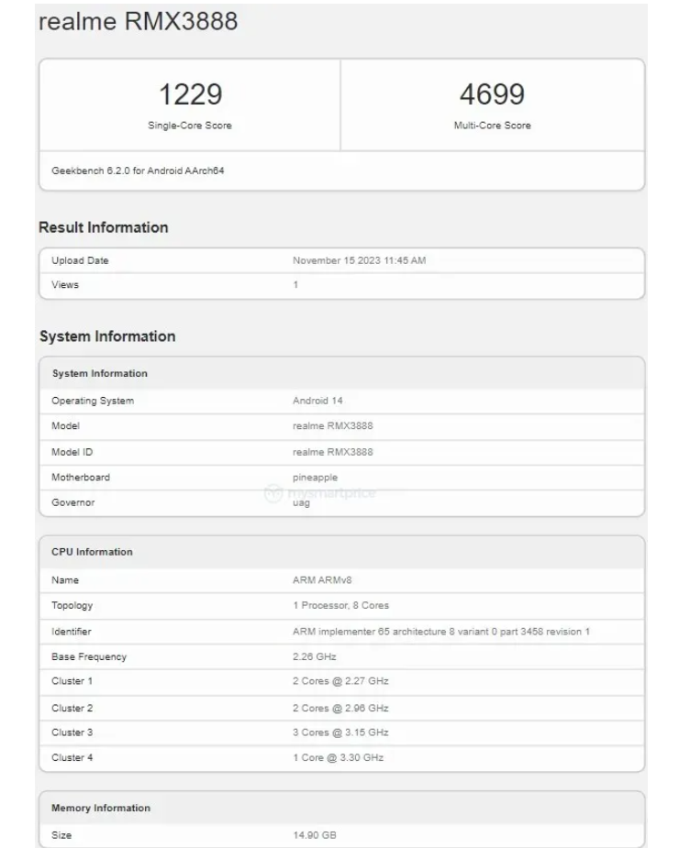
Task: Select the pineapple motherboard value
Action: 315,478
